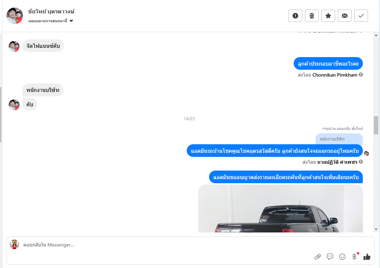Click help icon beside Chonnikan Pimkham
The height and width of the screenshot is (268, 380).
361,75
